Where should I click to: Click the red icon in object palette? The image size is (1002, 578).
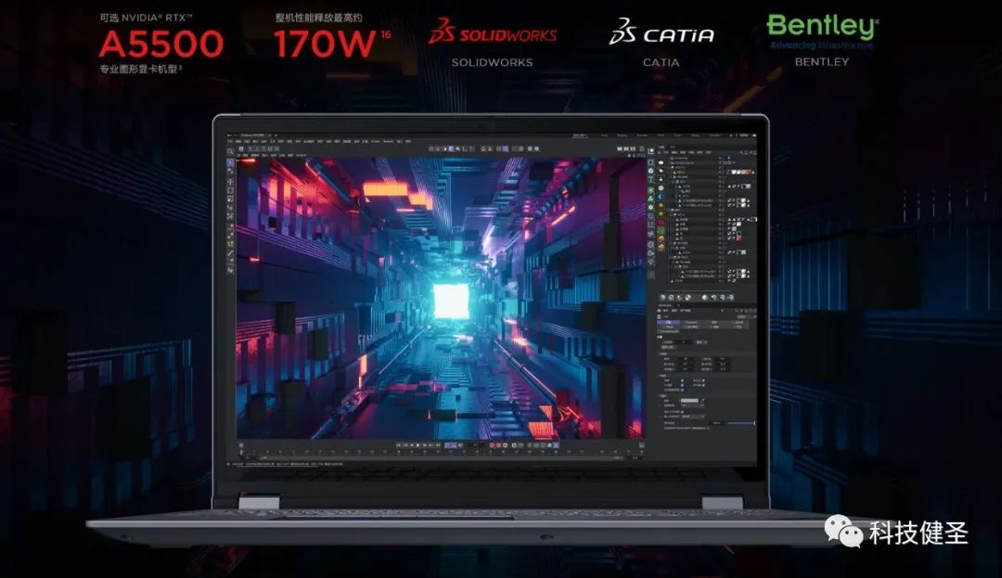pos(661,222)
